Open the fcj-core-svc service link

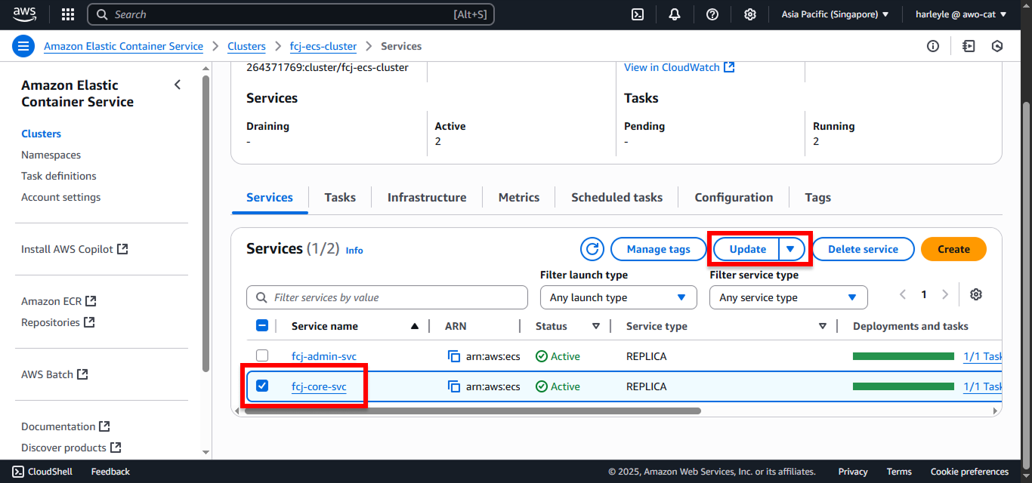coord(319,386)
